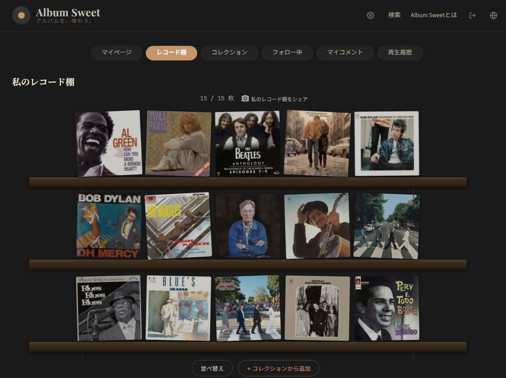Open the settings gear in the top bar

pyautogui.click(x=370, y=15)
